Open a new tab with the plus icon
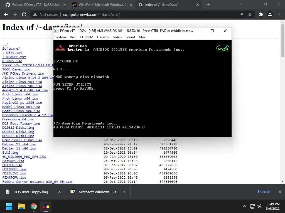The image size is (285, 213). [208, 5]
